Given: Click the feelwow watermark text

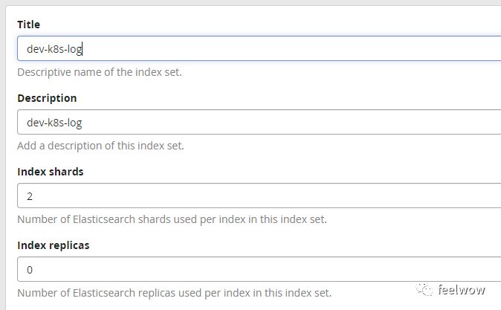Looking at the screenshot, I should [x=461, y=289].
